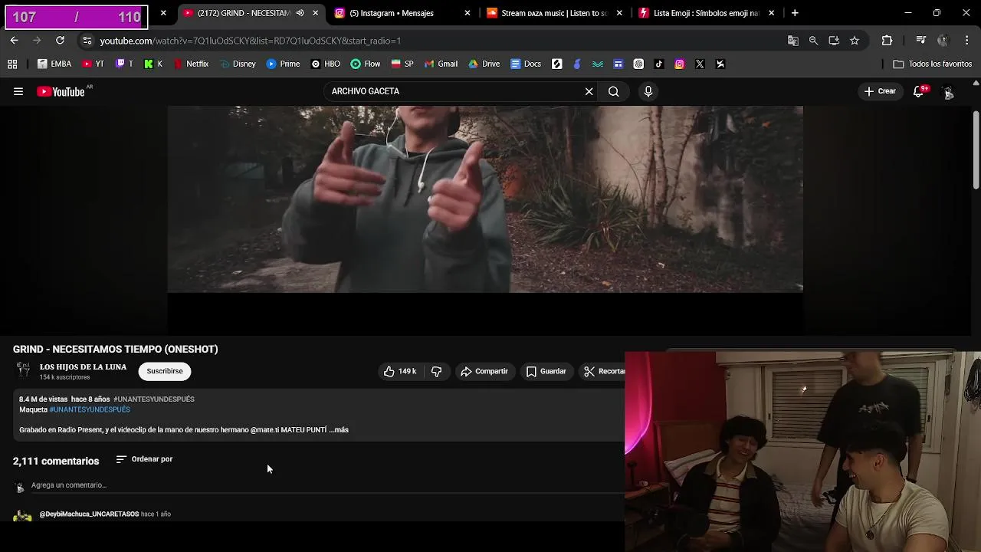The height and width of the screenshot is (552, 981).
Task: Open SP bookmark
Action: point(402,64)
